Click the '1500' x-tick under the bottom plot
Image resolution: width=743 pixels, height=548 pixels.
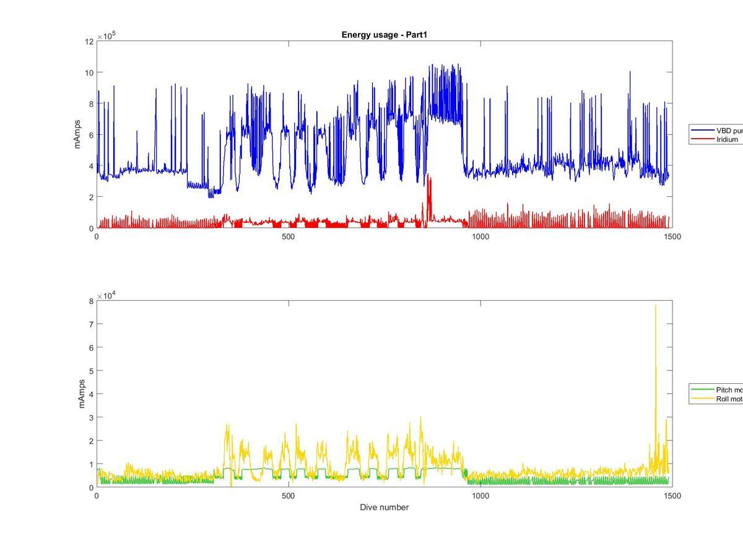tap(672, 496)
